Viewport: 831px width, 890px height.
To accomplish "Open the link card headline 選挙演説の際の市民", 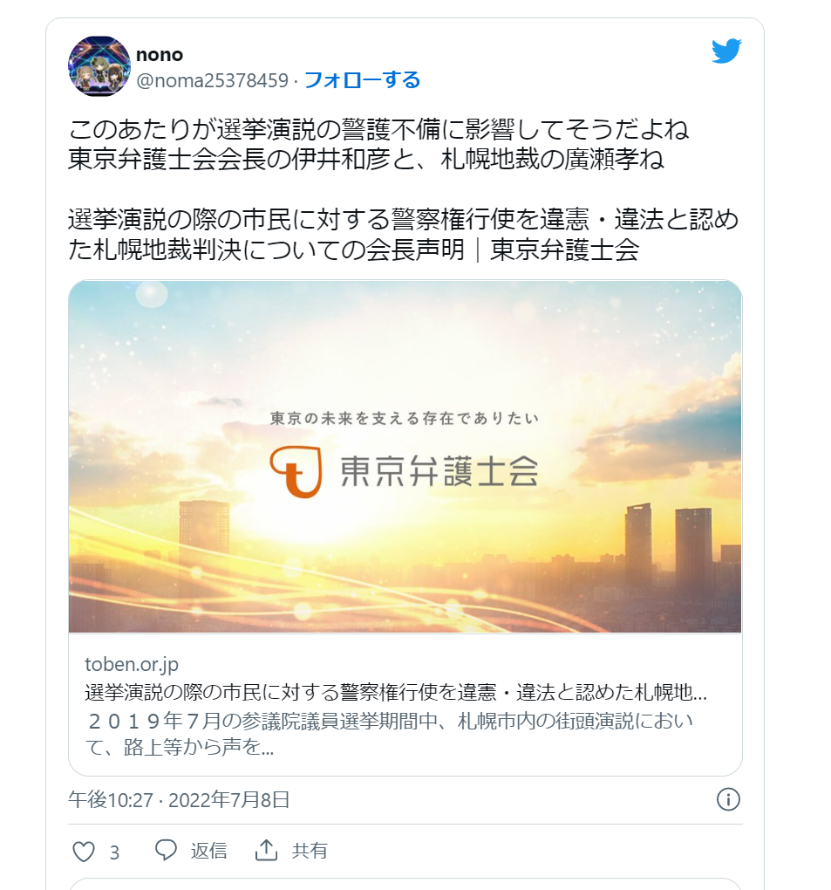I will coord(396,693).
